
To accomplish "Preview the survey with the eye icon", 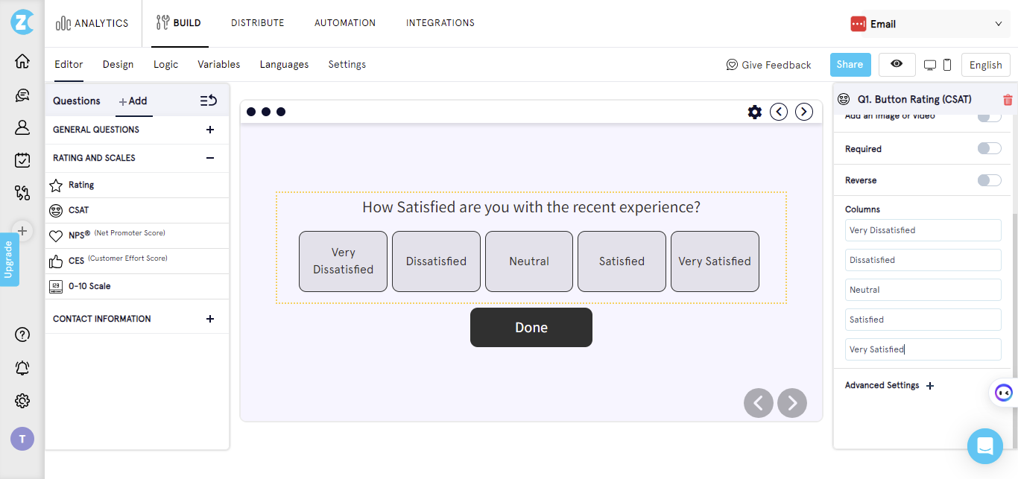I will [897, 65].
